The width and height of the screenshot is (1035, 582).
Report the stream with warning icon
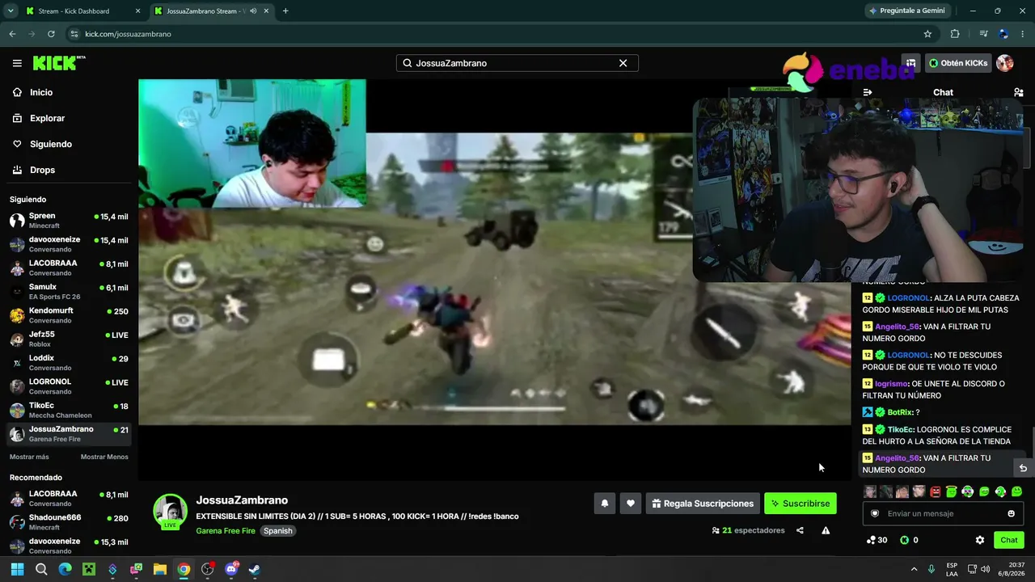[826, 530]
